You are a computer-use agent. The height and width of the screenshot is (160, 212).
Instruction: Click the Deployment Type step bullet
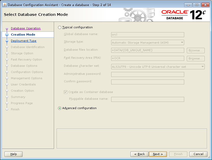(x=7, y=41)
